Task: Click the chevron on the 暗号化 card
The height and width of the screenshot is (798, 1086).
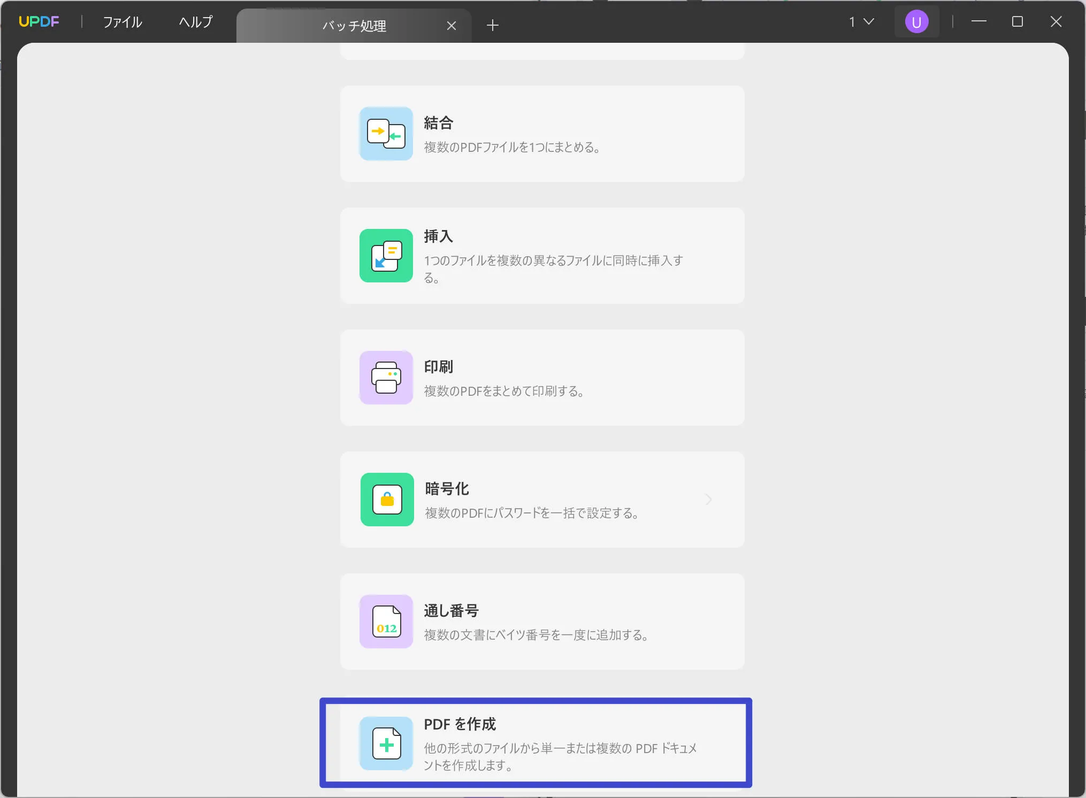Action: pos(708,500)
